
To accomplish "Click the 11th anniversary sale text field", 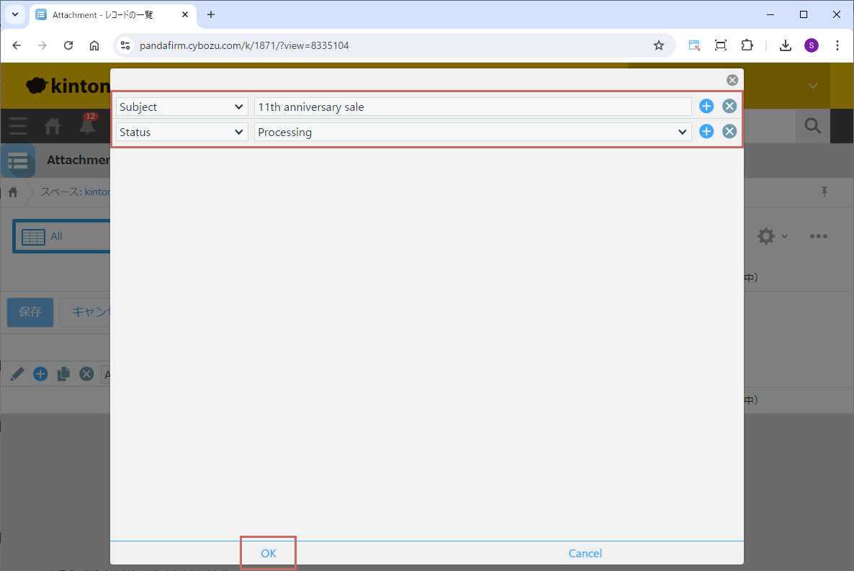I will pyautogui.click(x=472, y=107).
